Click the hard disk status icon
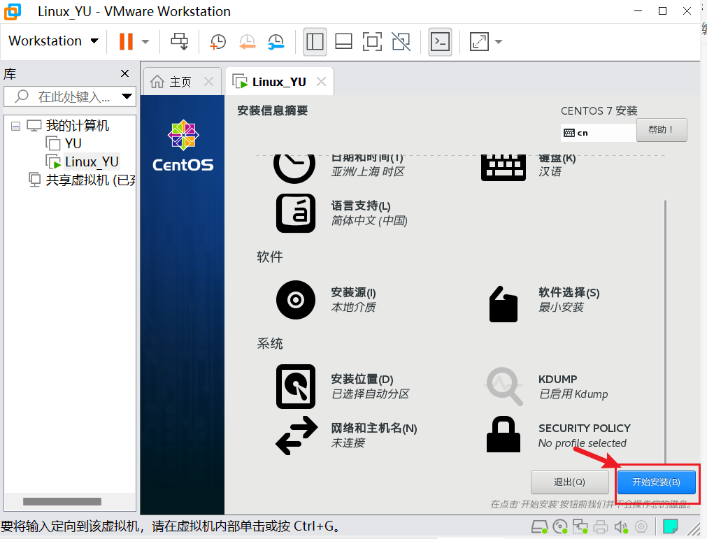The image size is (707, 539). tap(539, 526)
